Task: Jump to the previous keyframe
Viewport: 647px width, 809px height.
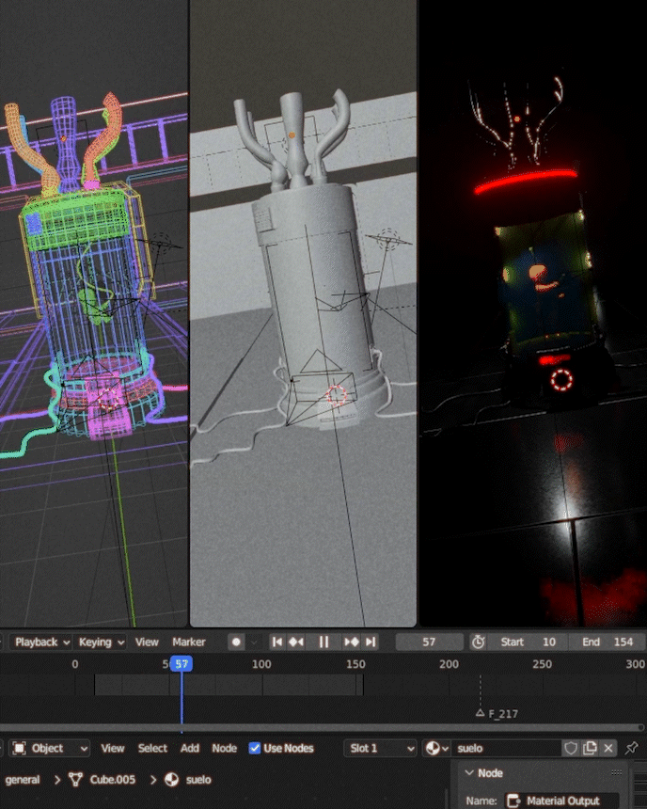Action: (295, 642)
